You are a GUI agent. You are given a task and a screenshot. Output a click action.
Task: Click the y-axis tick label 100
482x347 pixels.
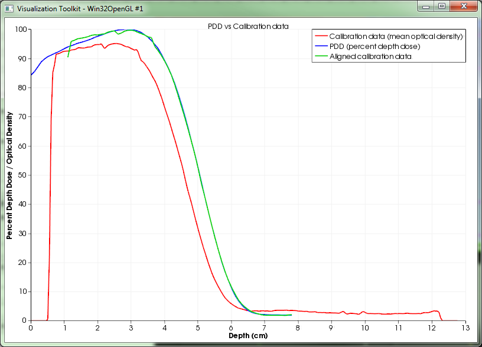[x=22, y=30]
